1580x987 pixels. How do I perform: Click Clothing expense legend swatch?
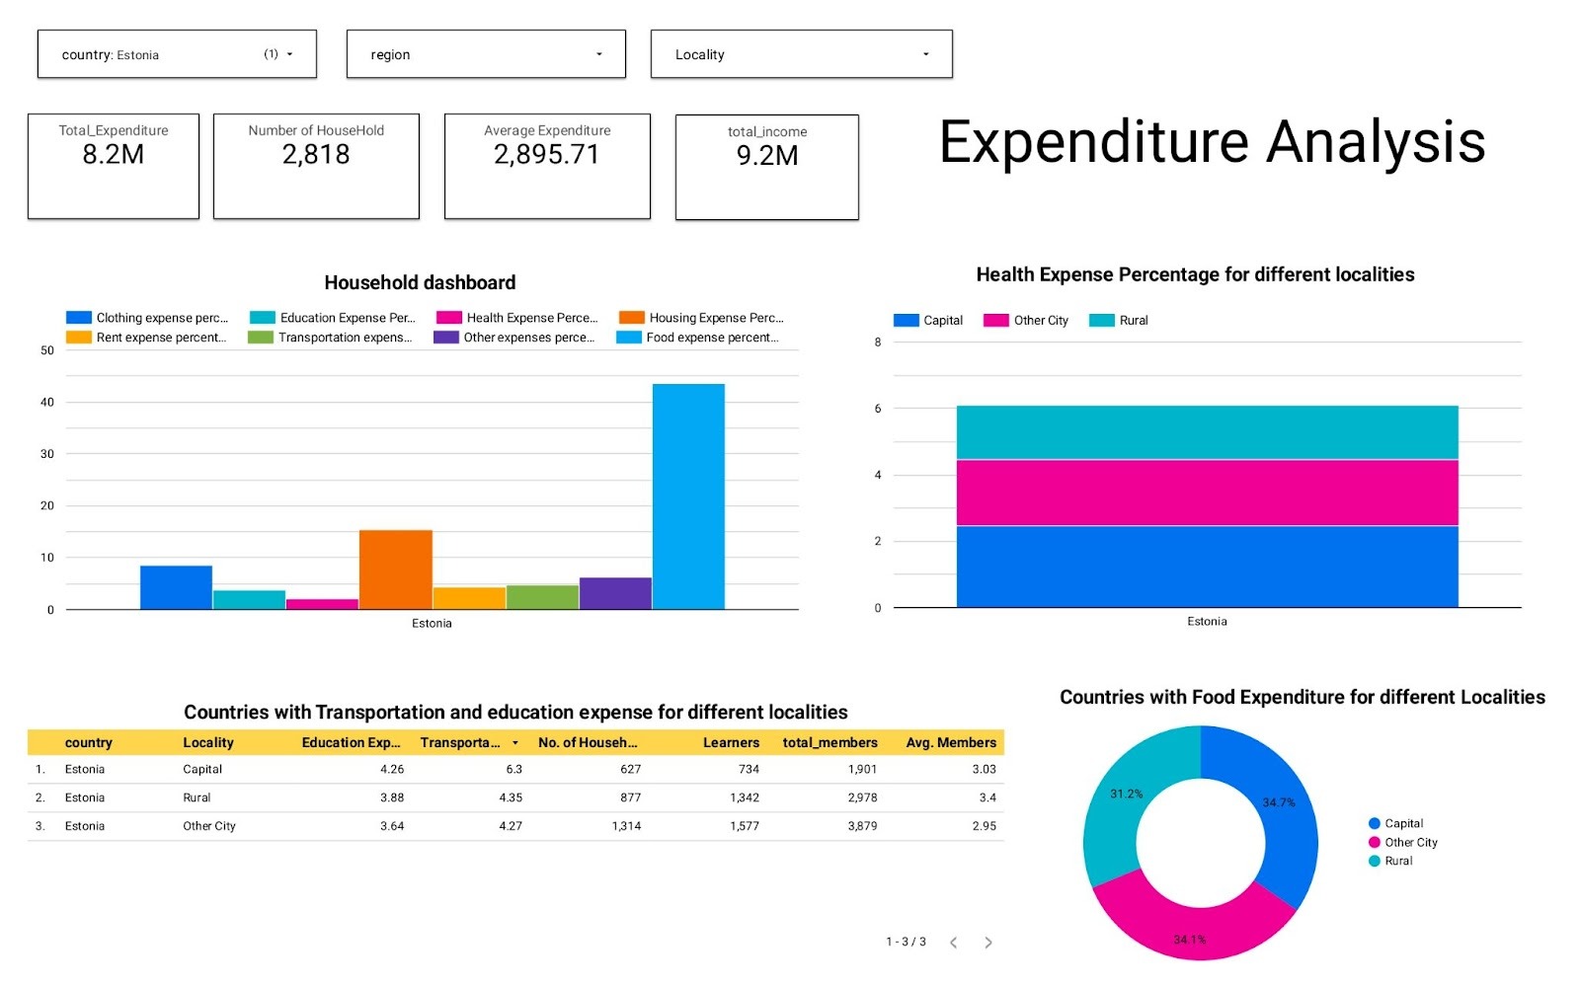79,318
